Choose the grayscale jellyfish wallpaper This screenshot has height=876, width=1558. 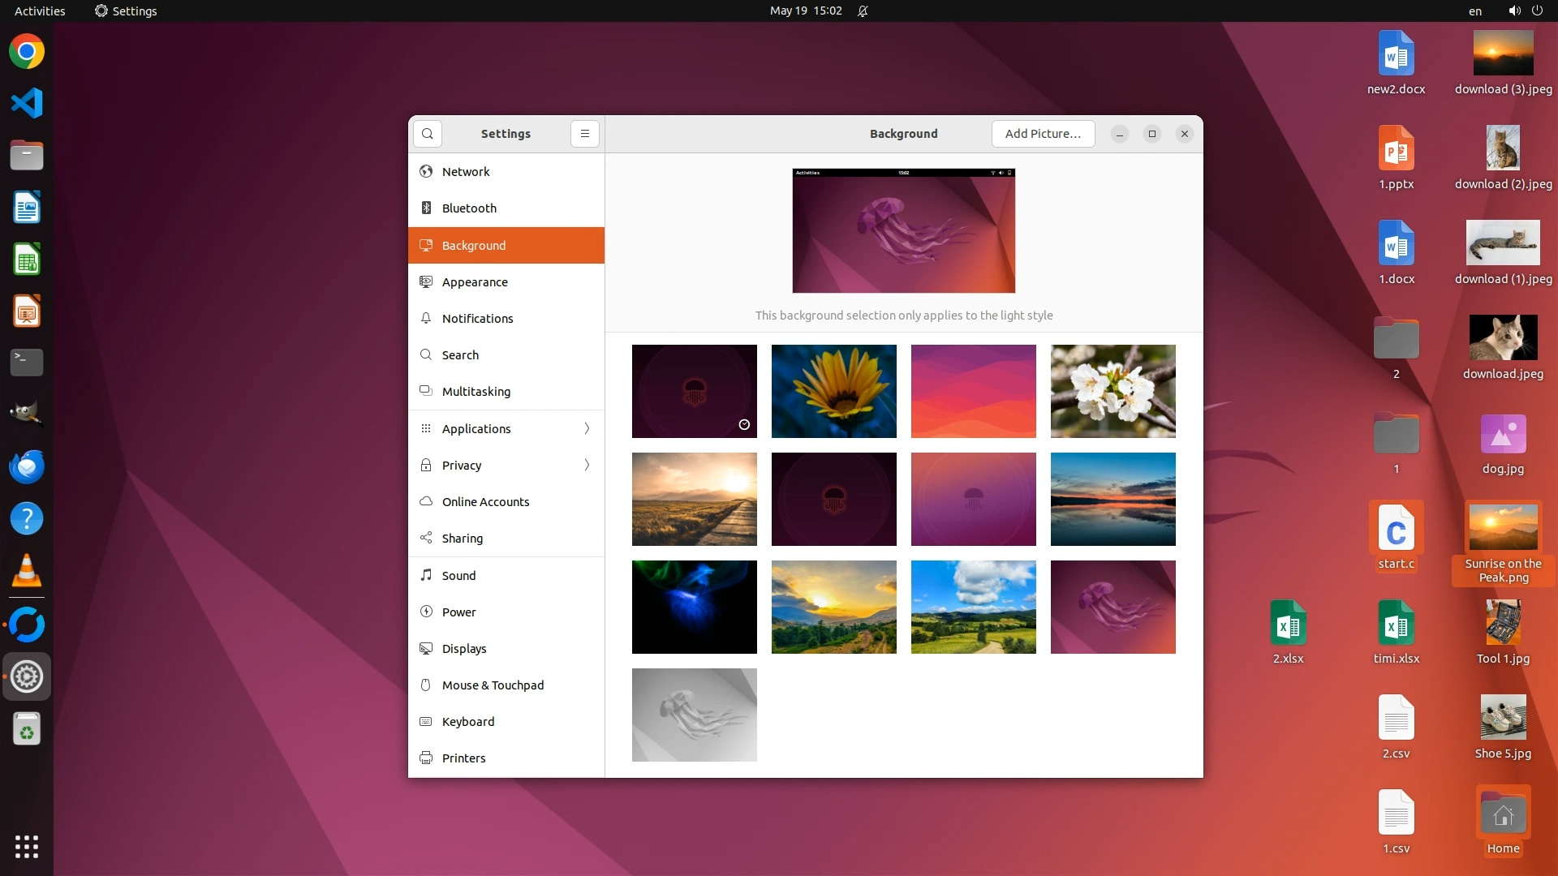click(x=694, y=715)
